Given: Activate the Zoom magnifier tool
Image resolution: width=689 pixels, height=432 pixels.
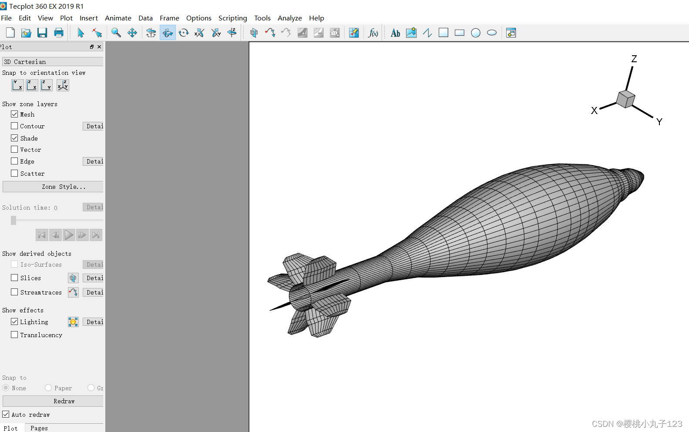Looking at the screenshot, I should pyautogui.click(x=116, y=33).
